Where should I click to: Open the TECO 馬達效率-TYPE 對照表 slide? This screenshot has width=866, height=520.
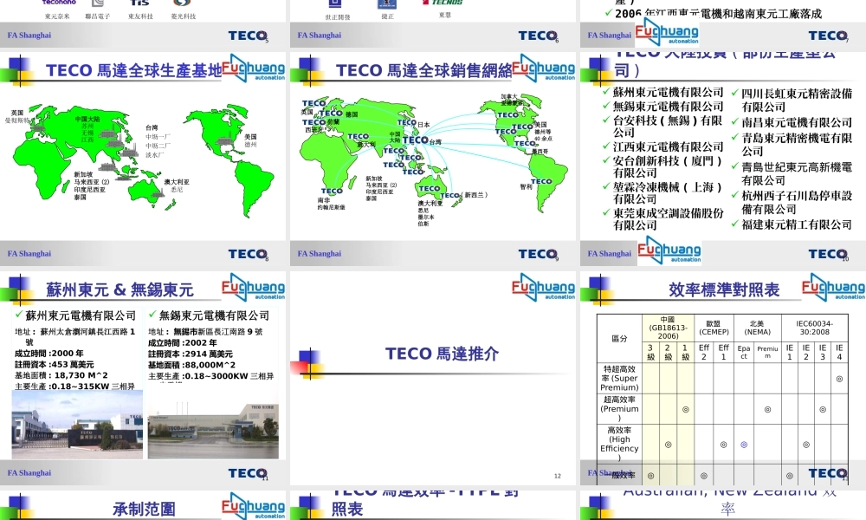point(432,505)
